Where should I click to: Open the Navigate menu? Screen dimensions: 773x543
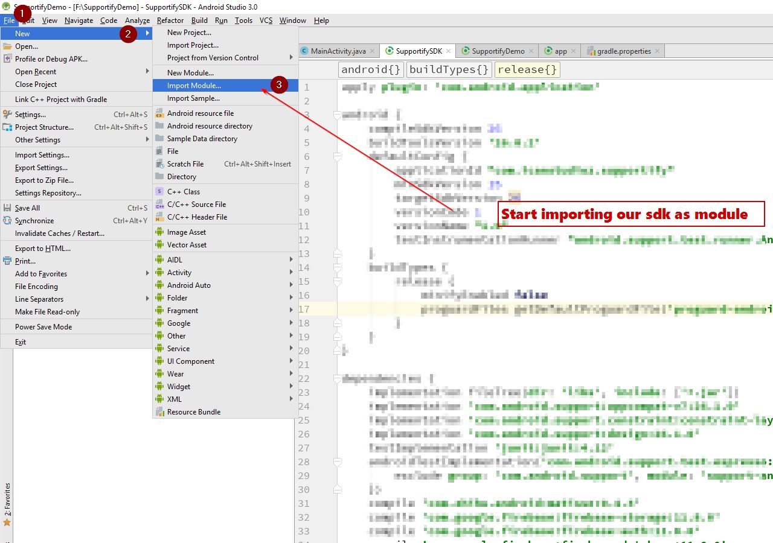[x=79, y=21]
